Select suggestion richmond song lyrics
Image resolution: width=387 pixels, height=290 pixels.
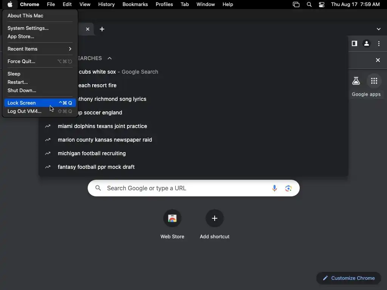[193, 99]
